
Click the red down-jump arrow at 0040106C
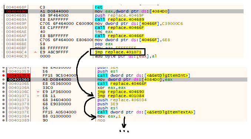click(x=38, y=92)
